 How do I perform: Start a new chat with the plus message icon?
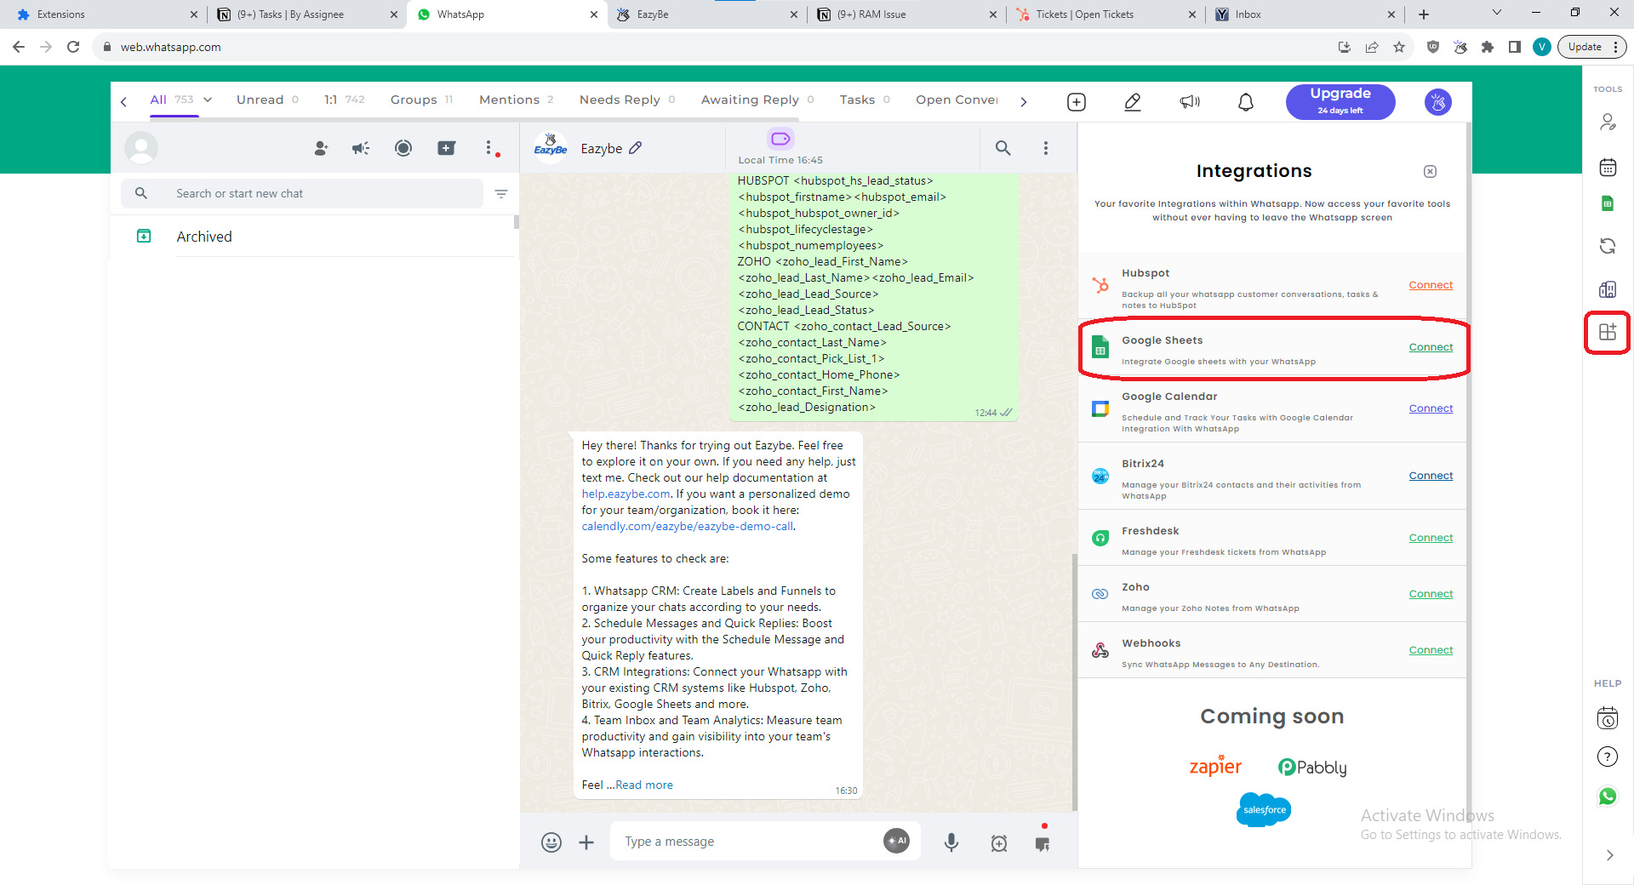pyautogui.click(x=446, y=148)
